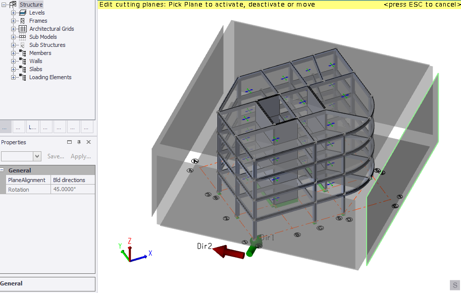461x293 pixels.
Task: Click the S status icon at bottom right
Action: 456,285
